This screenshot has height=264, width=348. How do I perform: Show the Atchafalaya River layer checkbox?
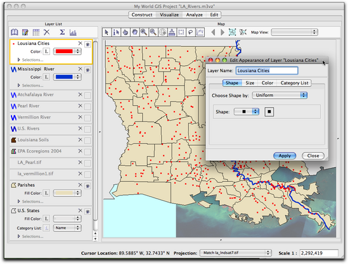click(87, 96)
